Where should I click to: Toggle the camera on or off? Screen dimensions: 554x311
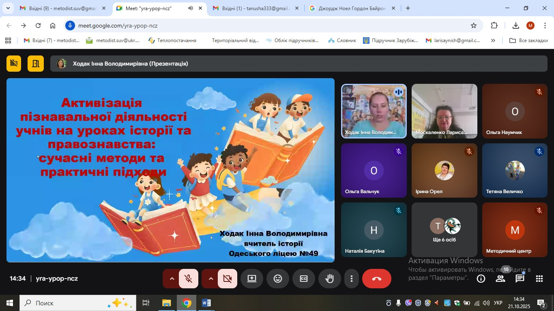point(227,279)
